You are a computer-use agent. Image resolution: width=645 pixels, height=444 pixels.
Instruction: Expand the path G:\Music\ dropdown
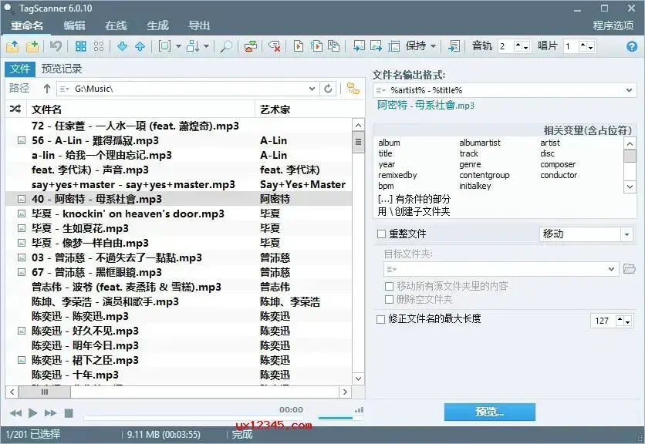(312, 89)
